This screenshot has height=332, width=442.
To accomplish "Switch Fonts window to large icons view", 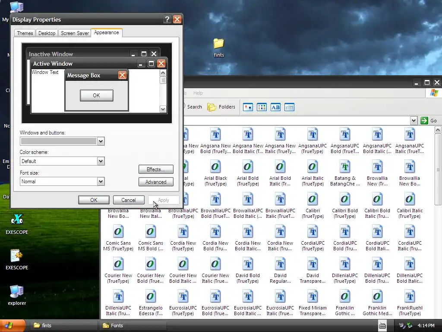I will pos(248,107).
